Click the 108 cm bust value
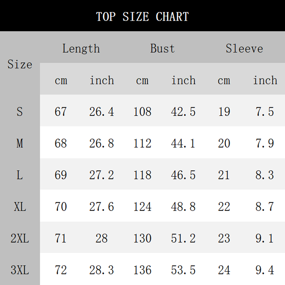Screen dimensions: 285x285 click(142, 112)
